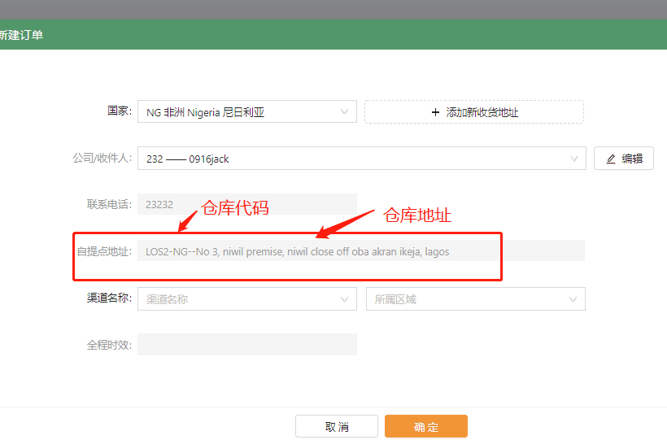Click the pencil icon beside 编辑
Image resolution: width=667 pixels, height=444 pixels.
coord(611,159)
